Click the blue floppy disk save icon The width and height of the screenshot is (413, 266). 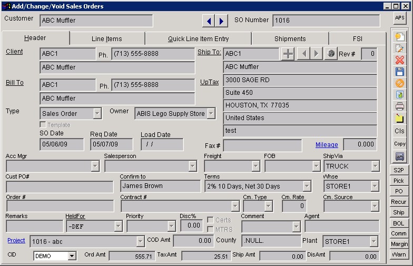coord(400,72)
